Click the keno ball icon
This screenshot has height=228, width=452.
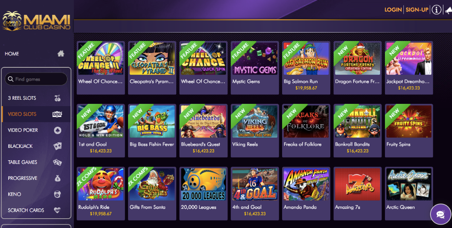tap(58, 194)
